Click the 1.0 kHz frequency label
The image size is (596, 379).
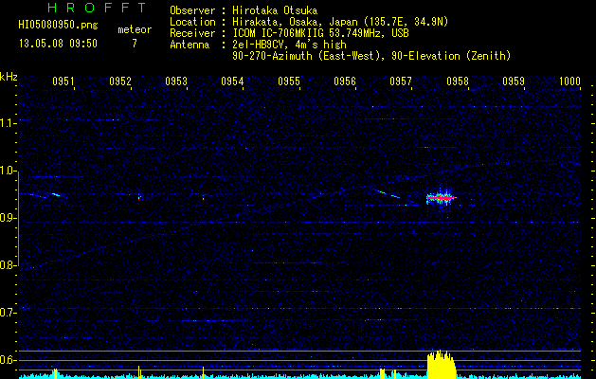pos(8,171)
